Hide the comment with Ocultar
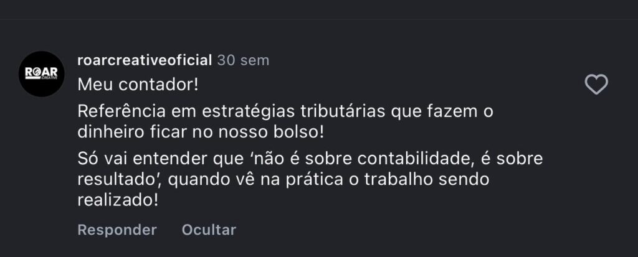Viewport: 638px width, 257px height. point(209,230)
